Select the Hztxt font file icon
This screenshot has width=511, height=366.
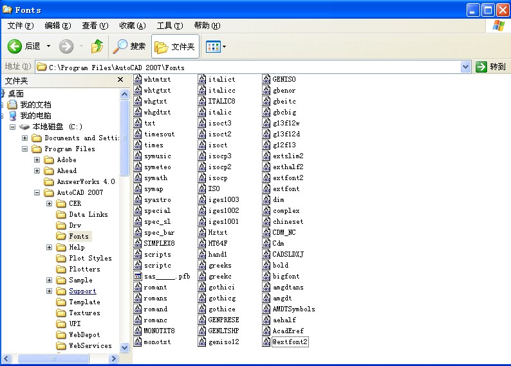coord(202,232)
